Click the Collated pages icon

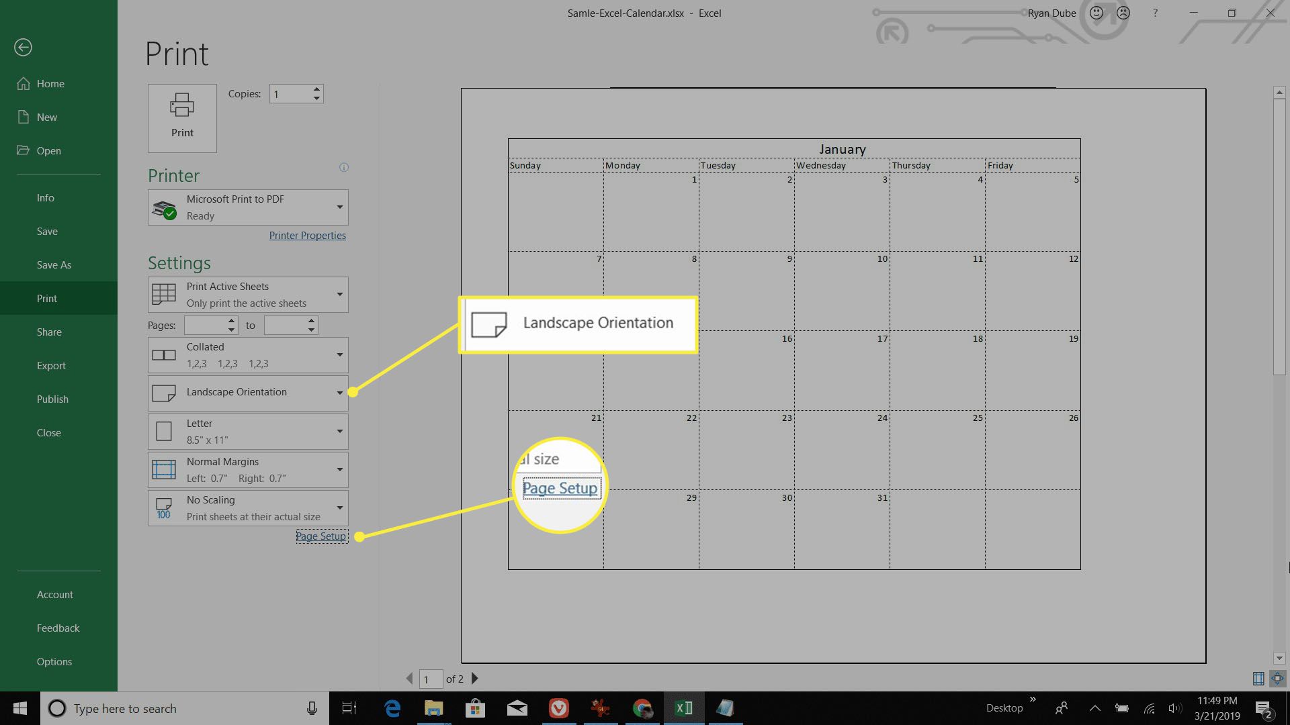coord(163,354)
